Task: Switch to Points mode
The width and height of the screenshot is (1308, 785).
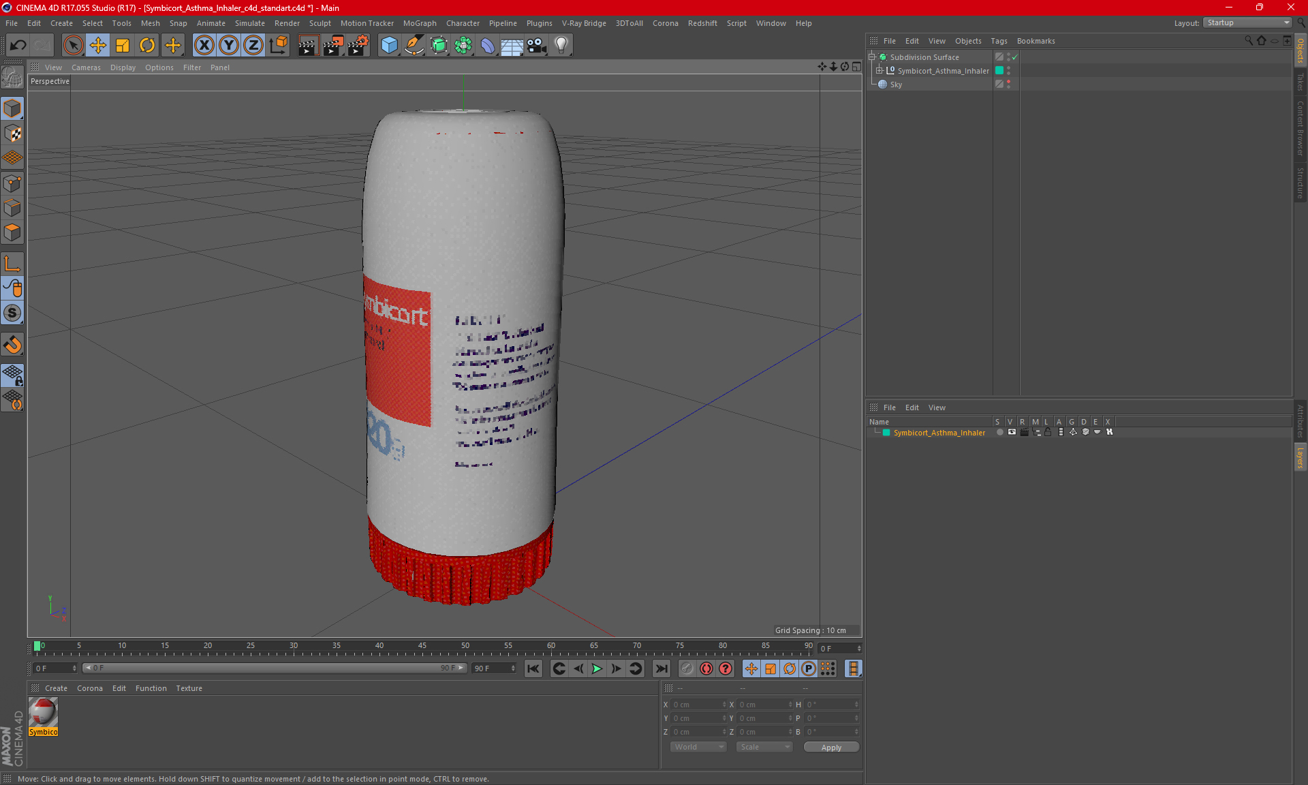Action: pyautogui.click(x=12, y=183)
